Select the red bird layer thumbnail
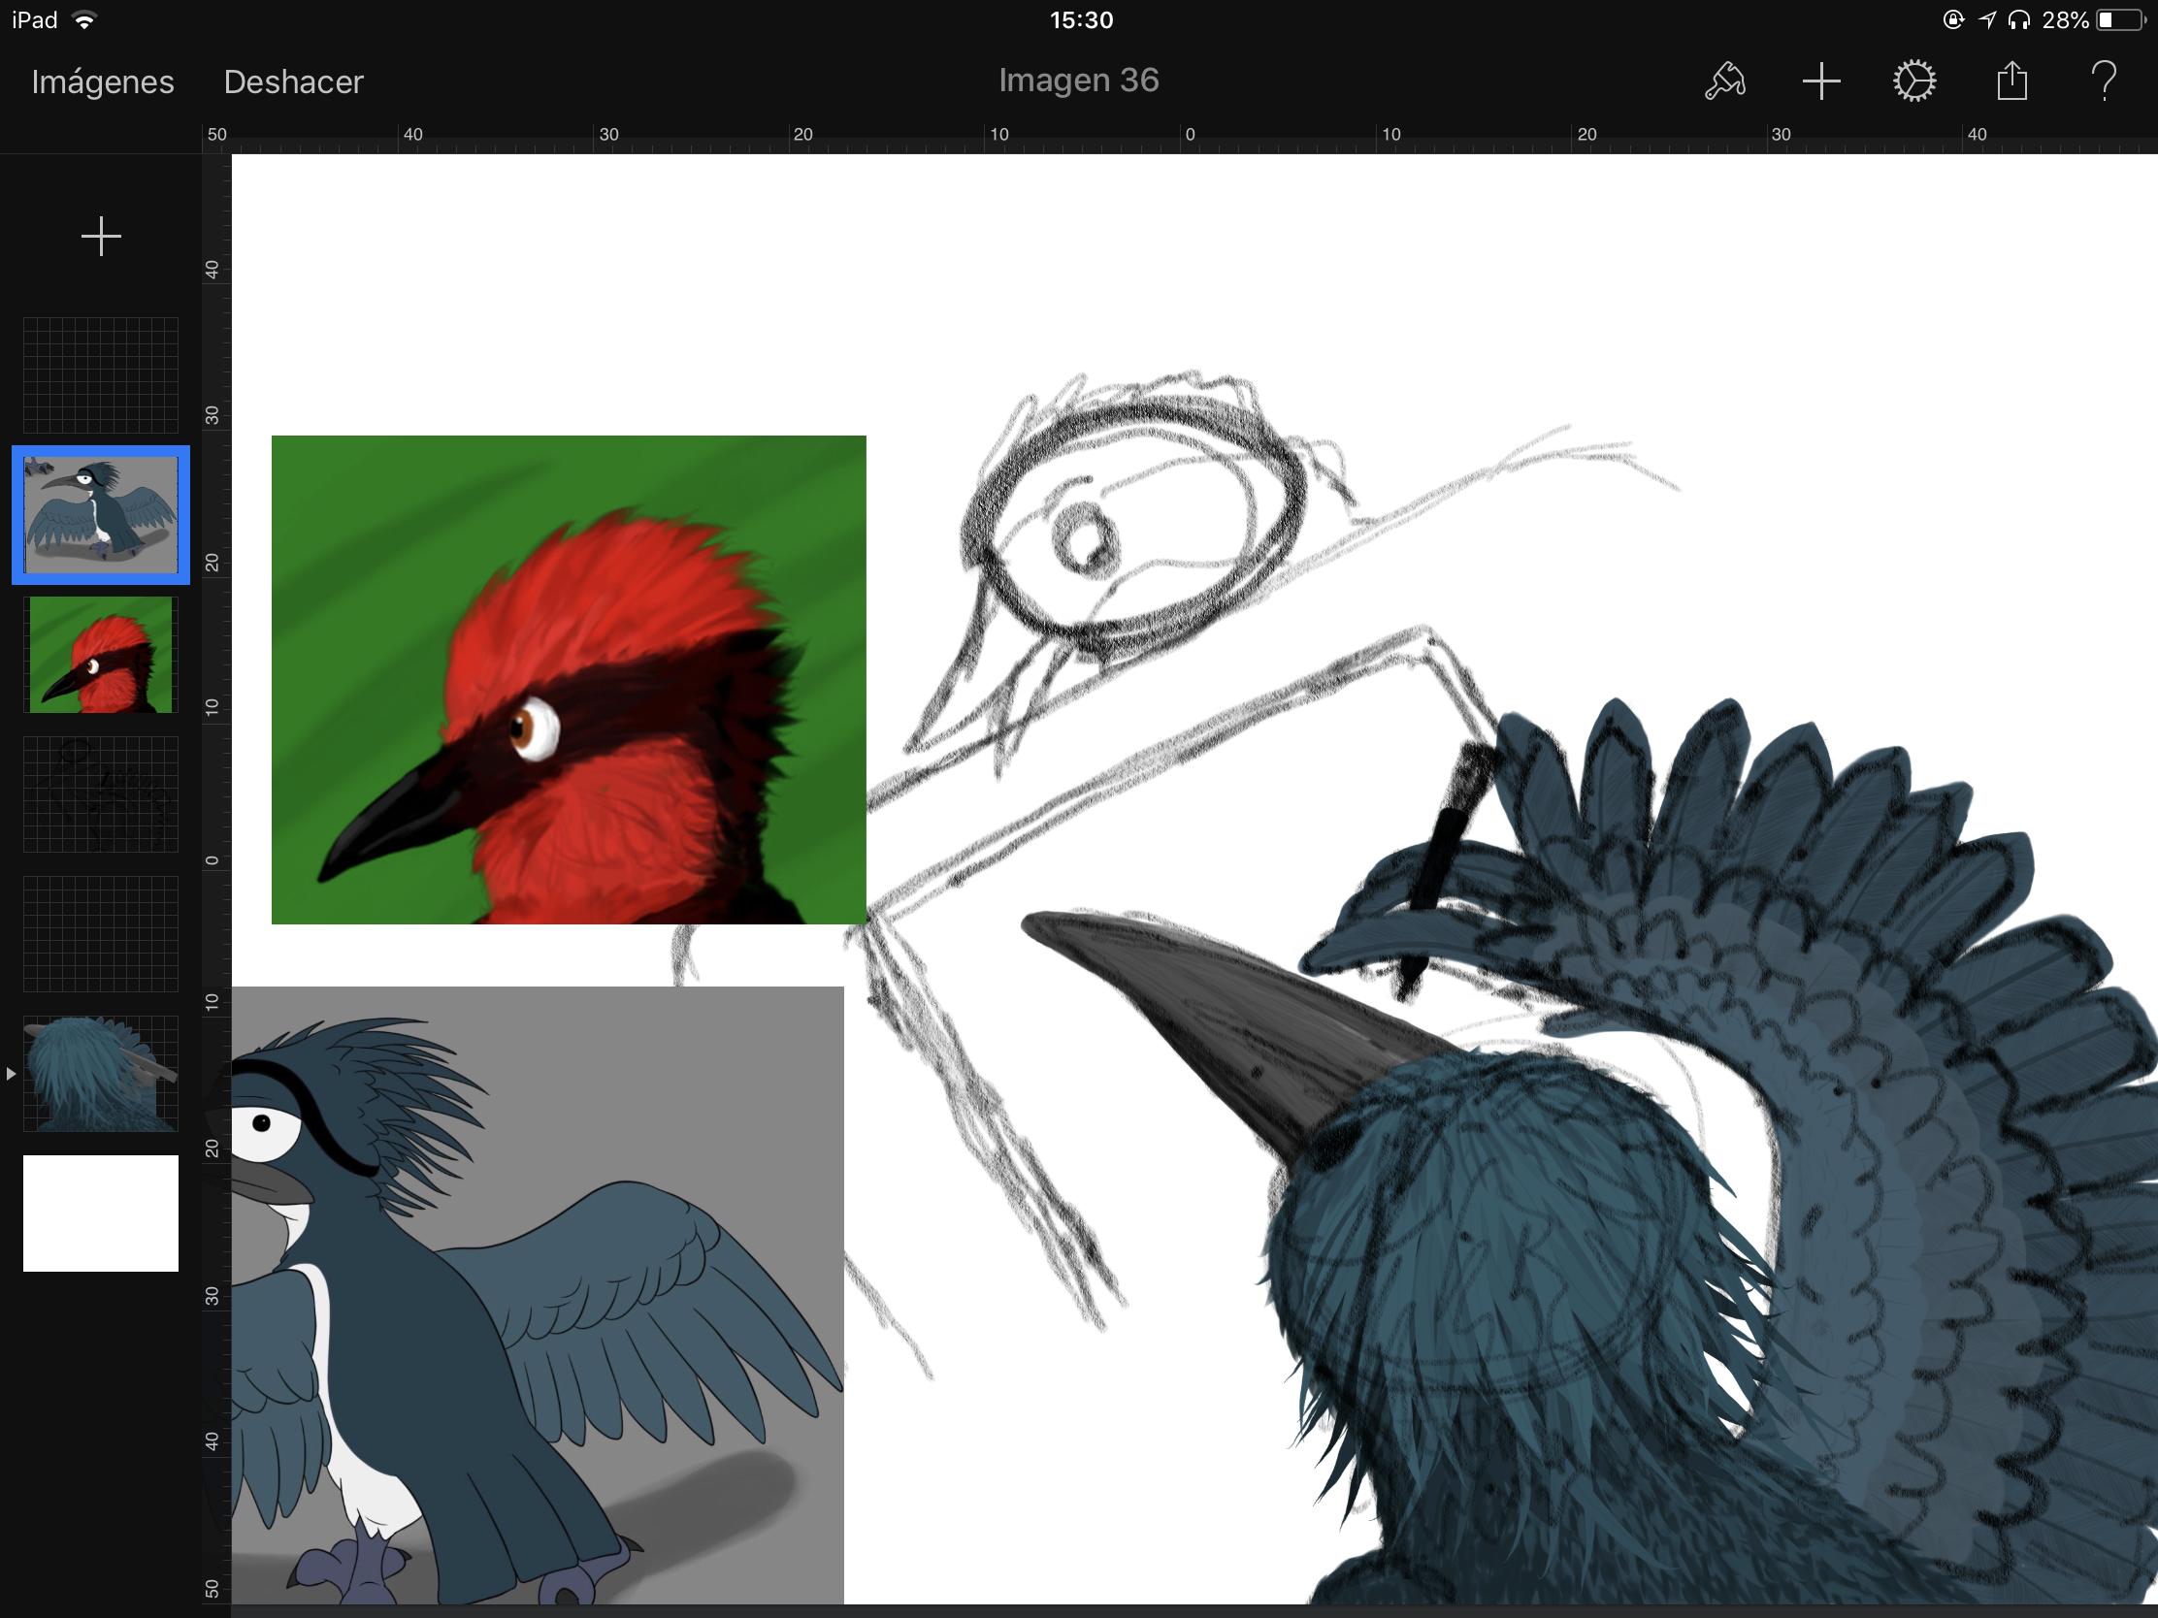This screenshot has height=1618, width=2158. click(101, 655)
